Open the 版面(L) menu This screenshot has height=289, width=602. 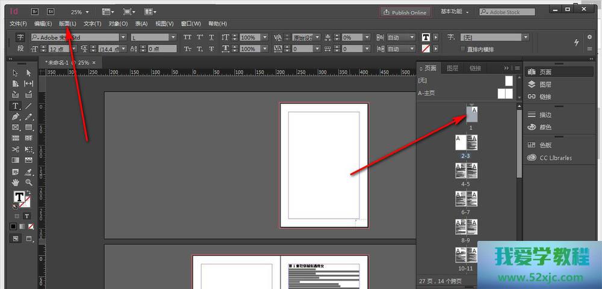pos(67,23)
